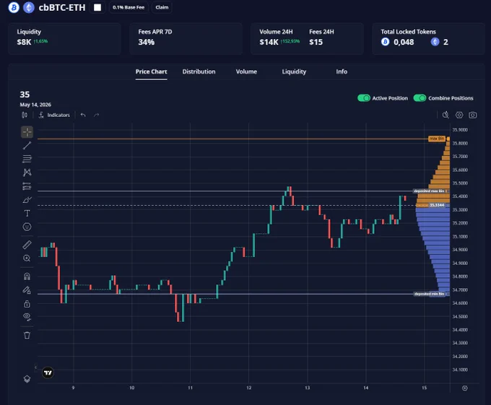Toggle Active Position switch
The image size is (491, 405).
363,98
